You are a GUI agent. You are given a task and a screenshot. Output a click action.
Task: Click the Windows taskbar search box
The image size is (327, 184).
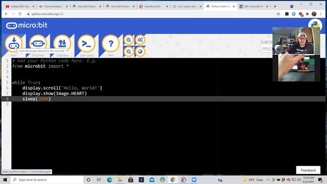[47, 179]
